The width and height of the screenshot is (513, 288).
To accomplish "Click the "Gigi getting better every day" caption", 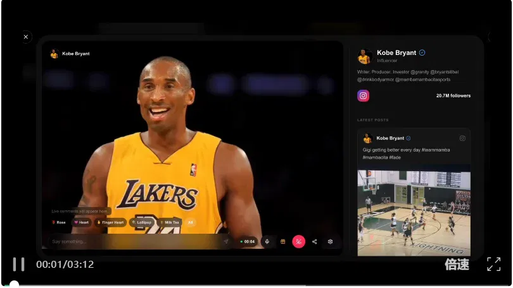I will [407, 153].
